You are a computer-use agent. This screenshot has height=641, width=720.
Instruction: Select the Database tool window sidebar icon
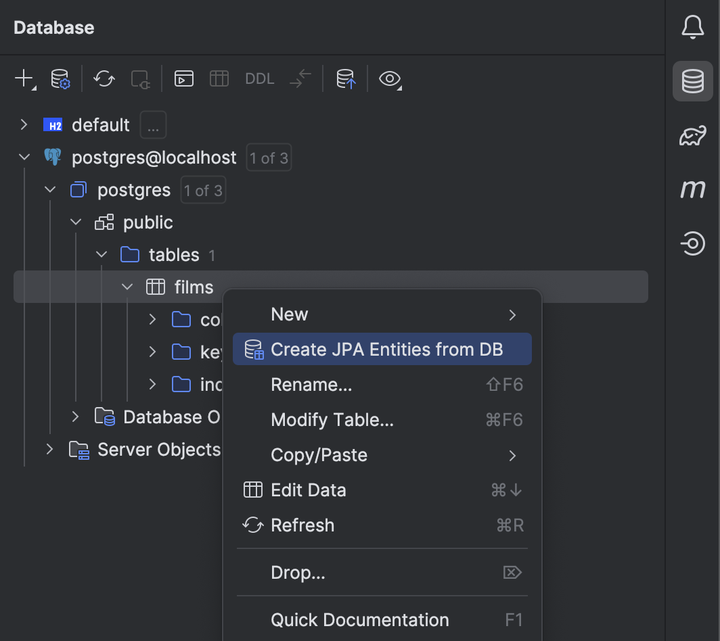point(692,81)
